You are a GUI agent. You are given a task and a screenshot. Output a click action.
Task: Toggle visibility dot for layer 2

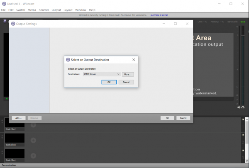243,135
